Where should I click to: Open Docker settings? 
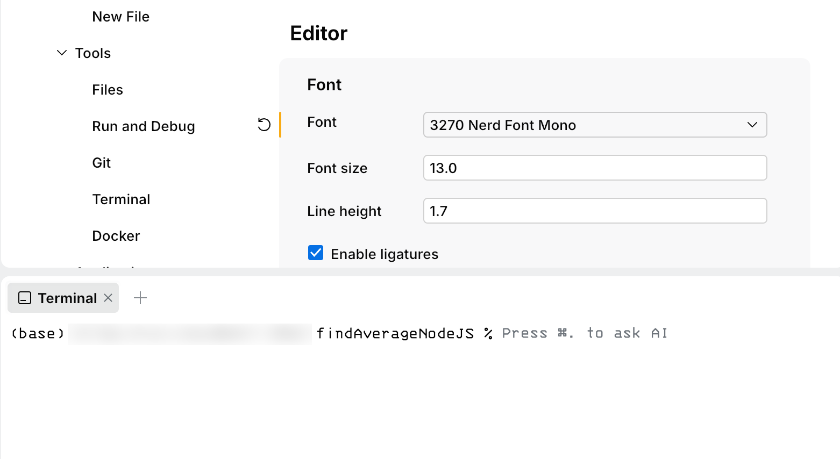pos(116,235)
